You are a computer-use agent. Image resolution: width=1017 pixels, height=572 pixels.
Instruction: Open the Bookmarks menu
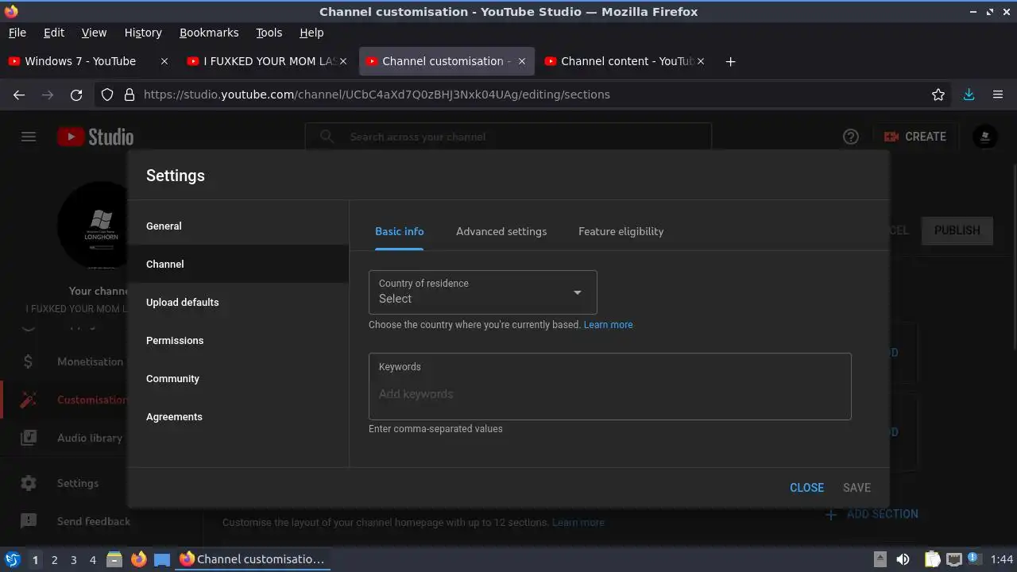209,33
